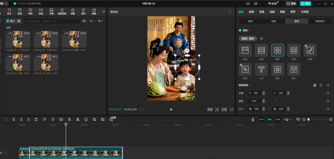Choose the 星形 star mask shape

click(277, 69)
